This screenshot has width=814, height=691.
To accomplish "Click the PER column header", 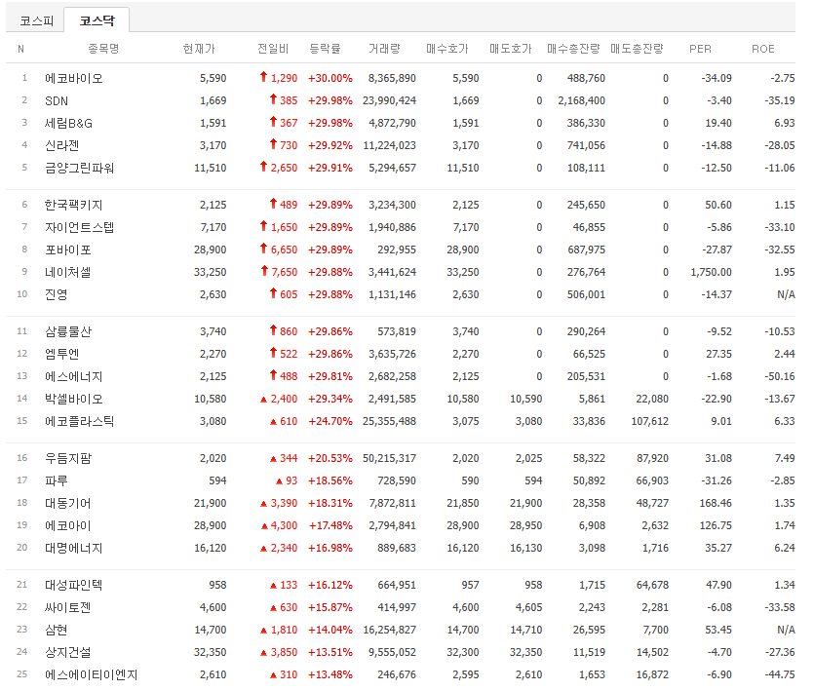I will click(x=700, y=49).
